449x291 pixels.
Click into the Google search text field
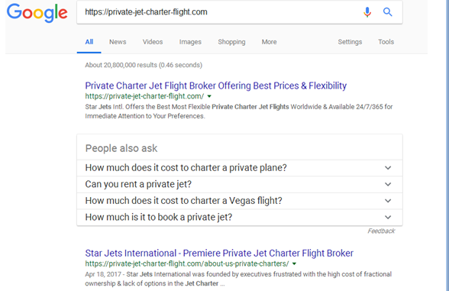tap(218, 12)
